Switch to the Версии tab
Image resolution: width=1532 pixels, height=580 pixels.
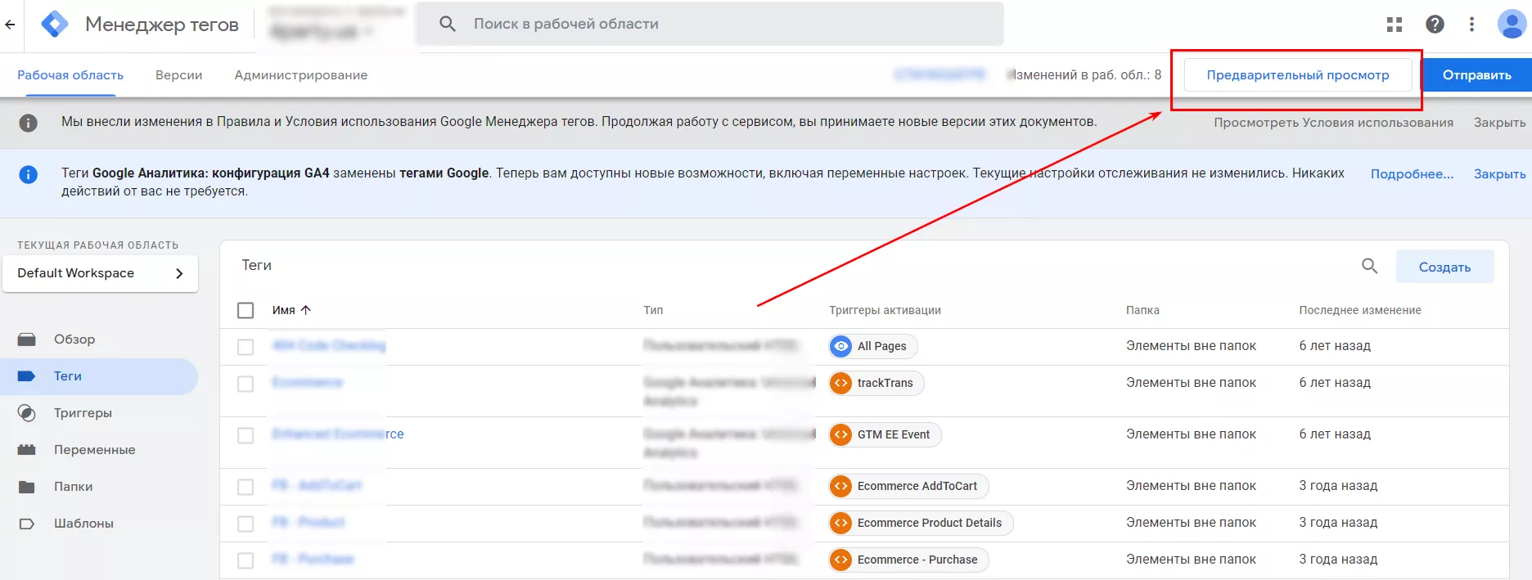point(178,75)
